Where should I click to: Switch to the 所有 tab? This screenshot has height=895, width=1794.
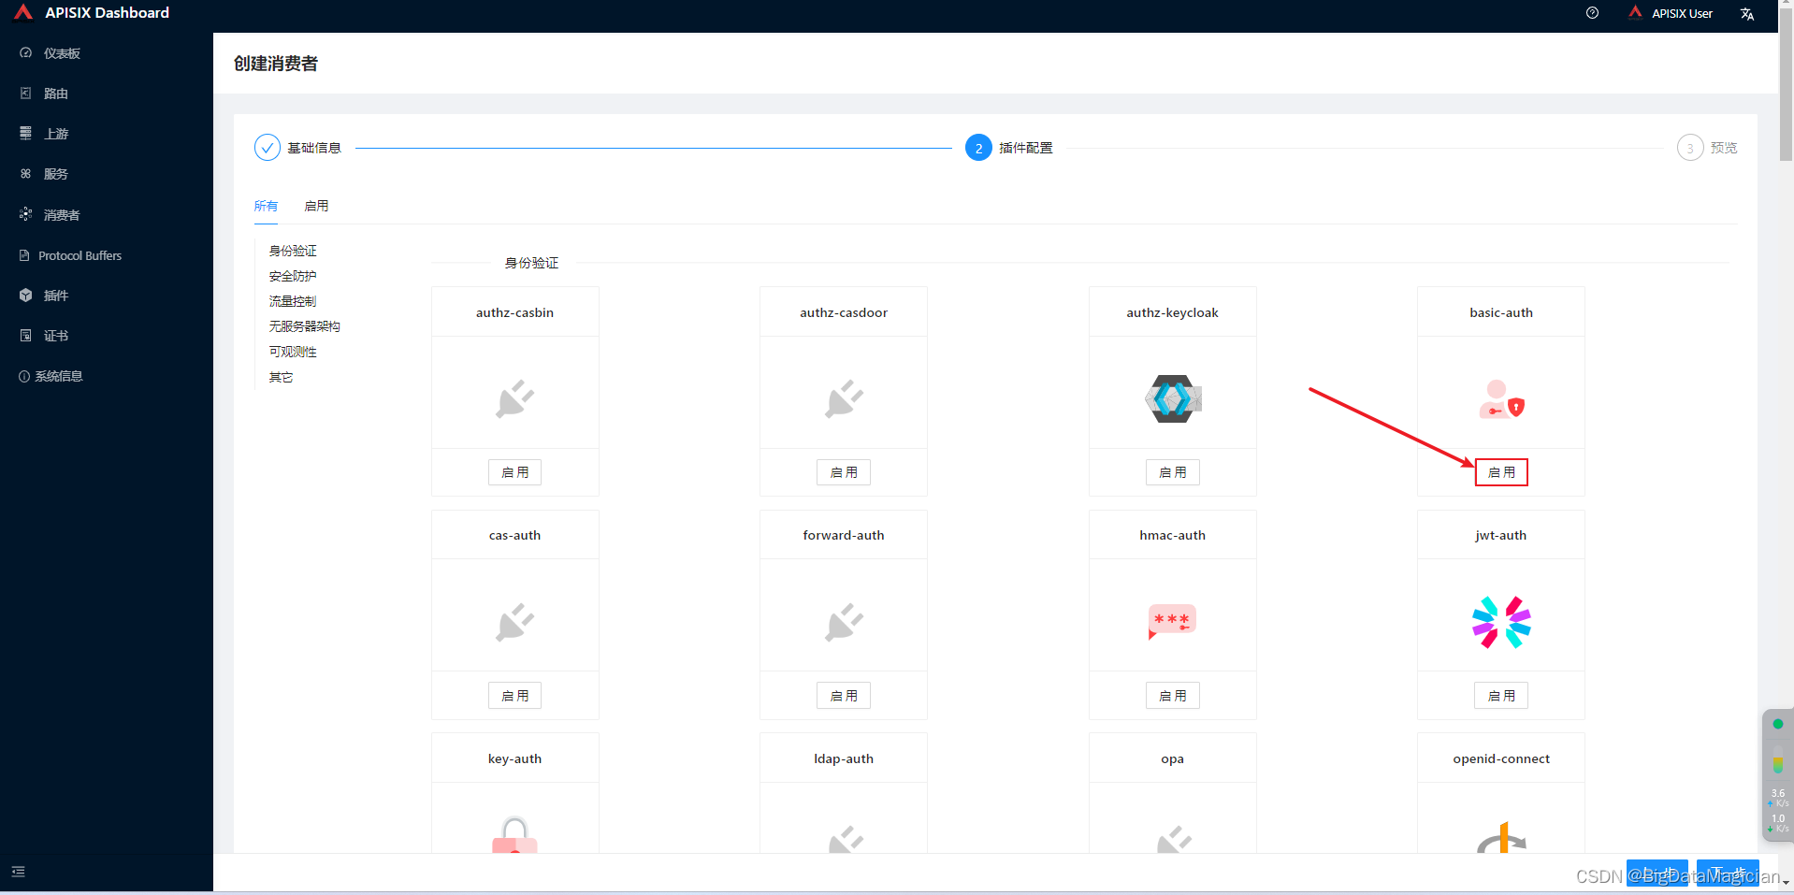click(x=266, y=206)
